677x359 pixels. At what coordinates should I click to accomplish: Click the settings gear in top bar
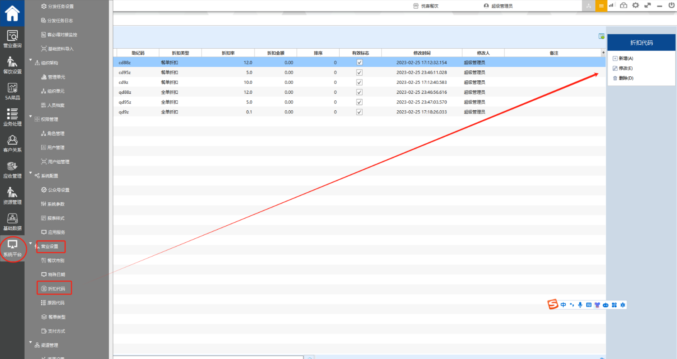(635, 6)
